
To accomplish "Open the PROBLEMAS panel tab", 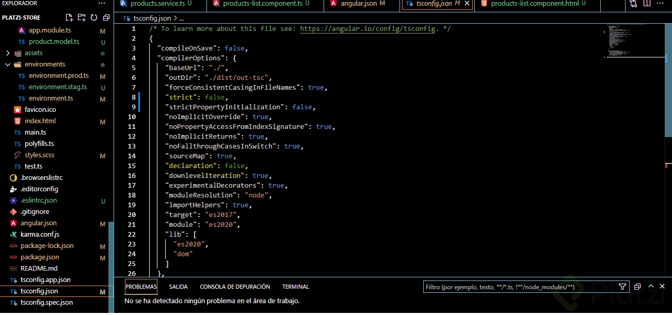I will pyautogui.click(x=141, y=287).
